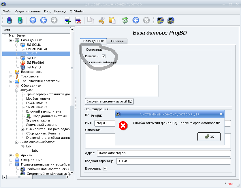The height and width of the screenshot is (188, 241).
Task: Select 'БД FireBird' in the tree
Action: (x=35, y=62)
